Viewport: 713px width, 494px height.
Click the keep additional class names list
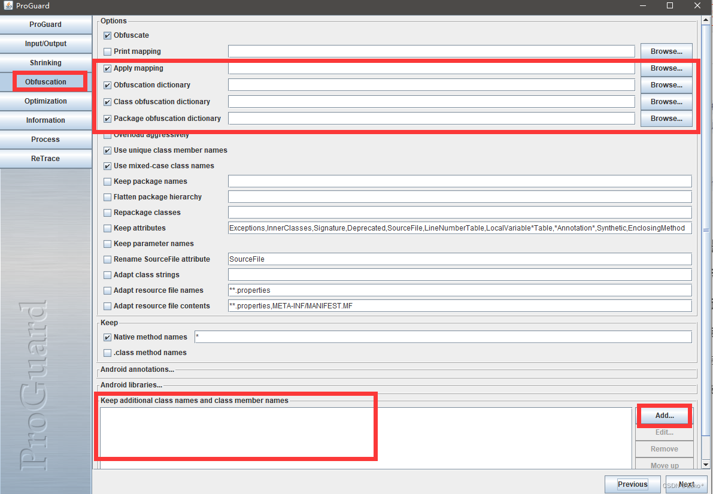366,438
